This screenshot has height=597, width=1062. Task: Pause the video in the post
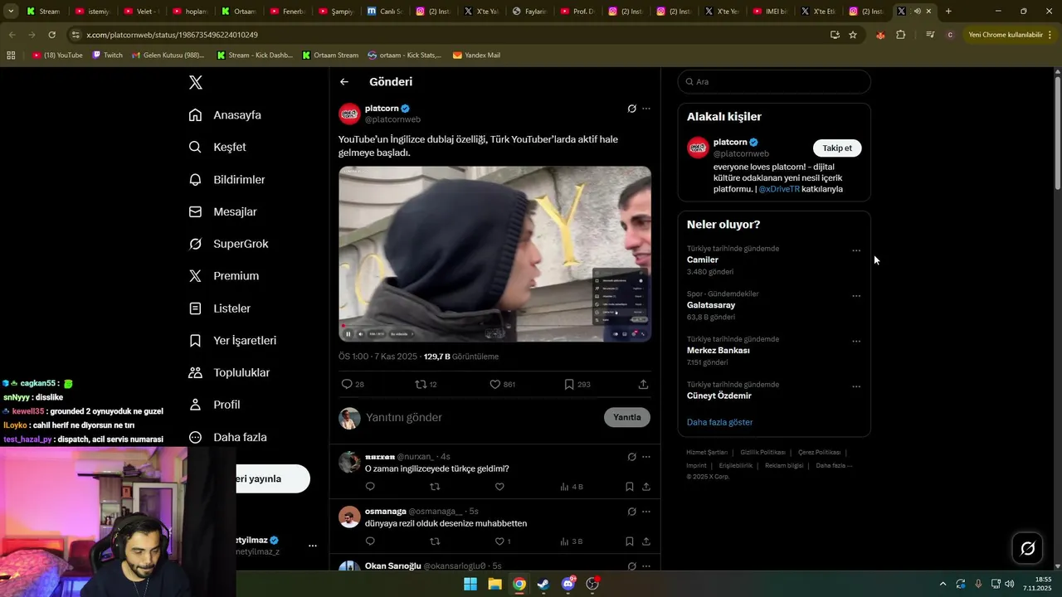click(348, 334)
